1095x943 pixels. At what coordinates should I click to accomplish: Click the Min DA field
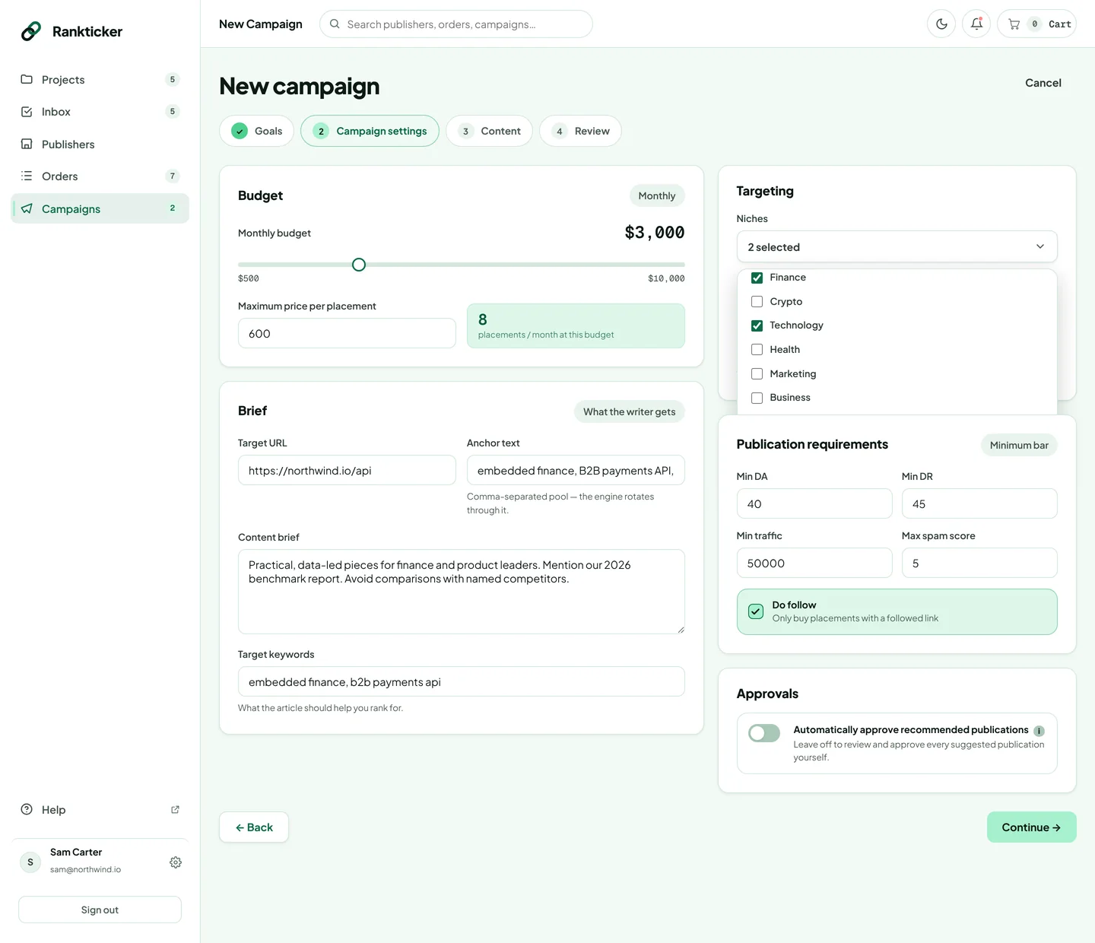[x=814, y=503]
